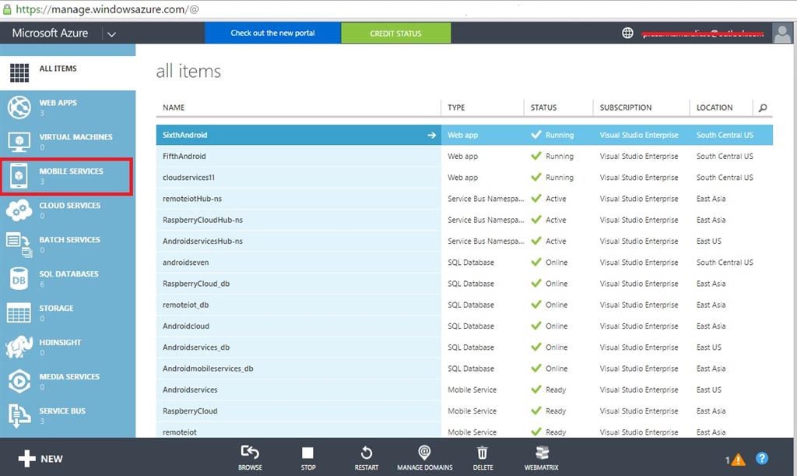Screen dimensions: 797x476
Task: Click the Ready status of RaspberryCloud
Action: point(556,411)
